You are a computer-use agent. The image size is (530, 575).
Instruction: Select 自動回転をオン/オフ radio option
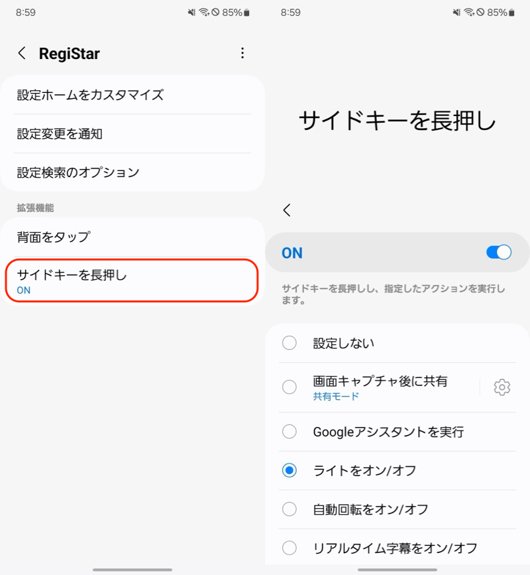(x=290, y=509)
